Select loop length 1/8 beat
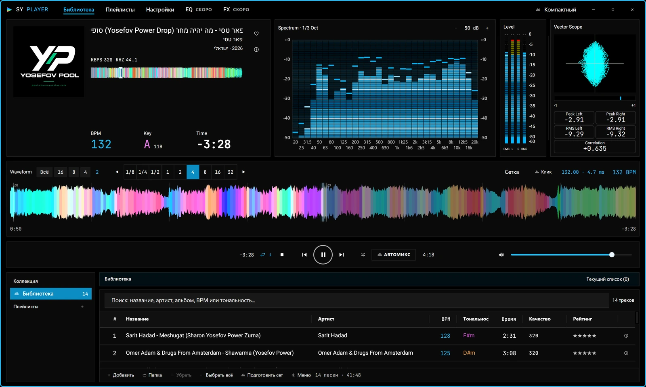 click(130, 172)
